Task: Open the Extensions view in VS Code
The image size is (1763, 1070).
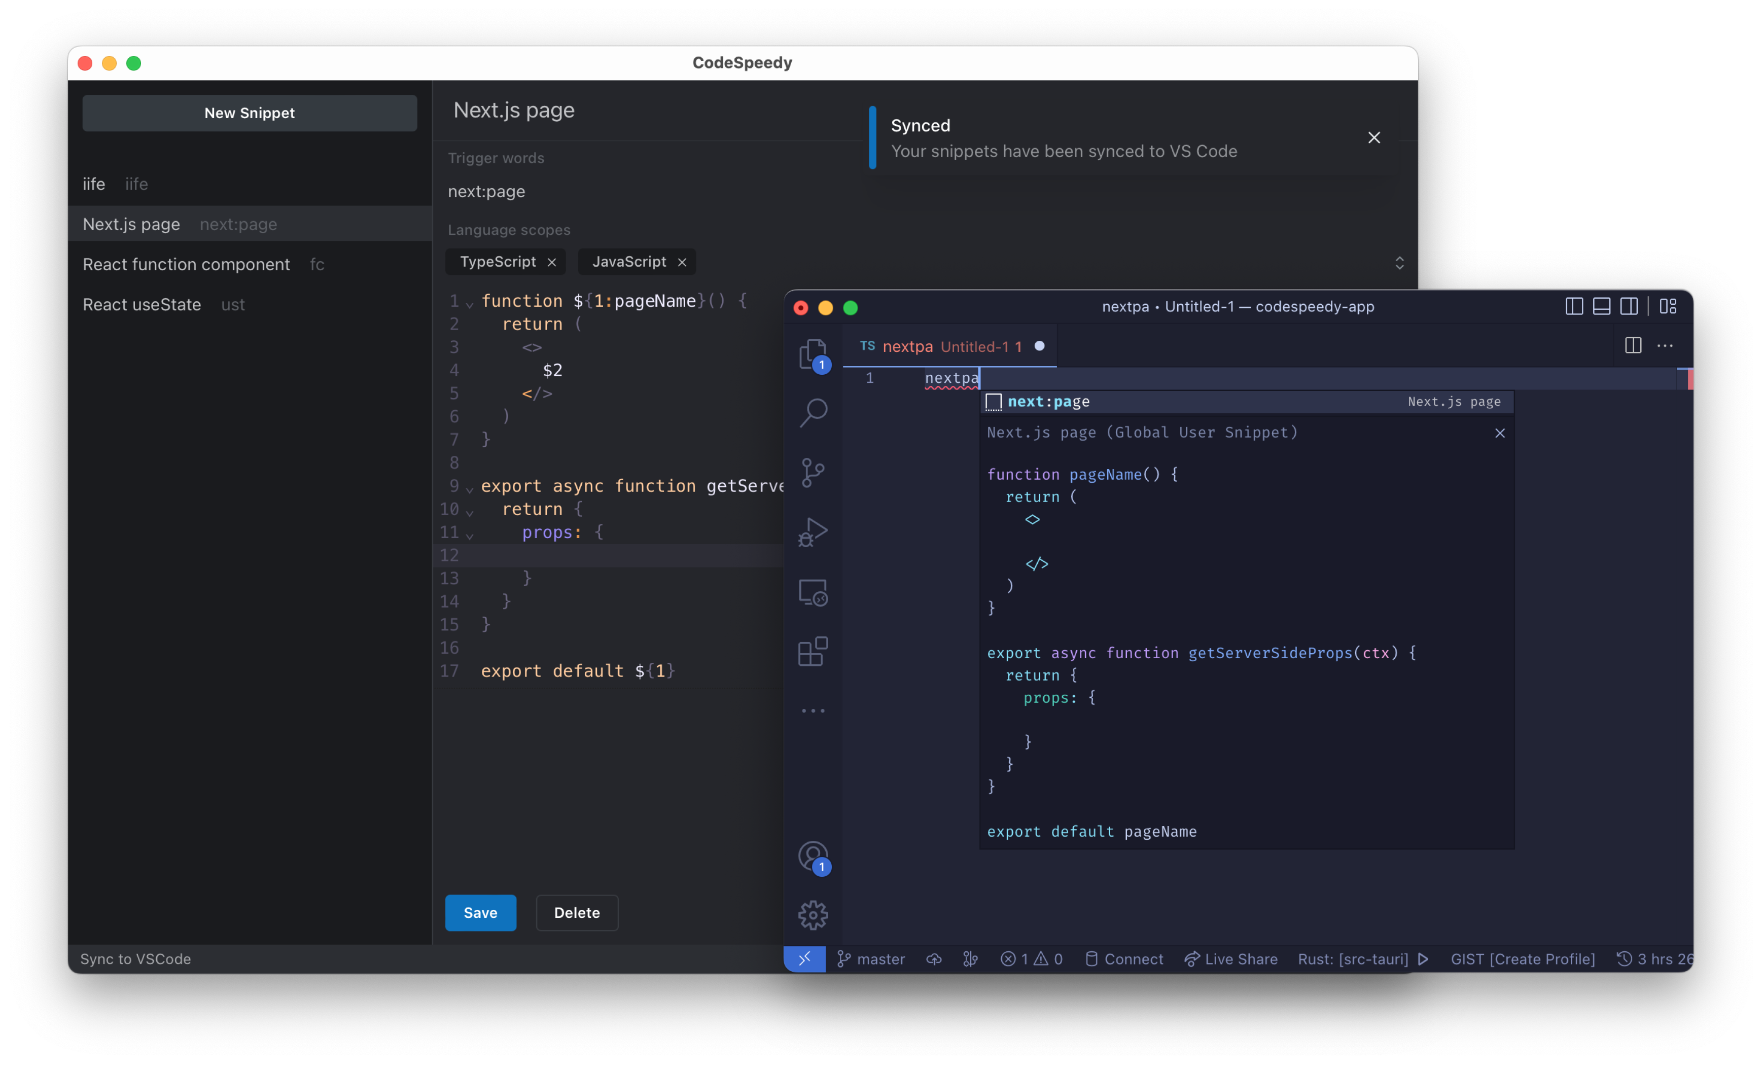Action: click(x=813, y=652)
